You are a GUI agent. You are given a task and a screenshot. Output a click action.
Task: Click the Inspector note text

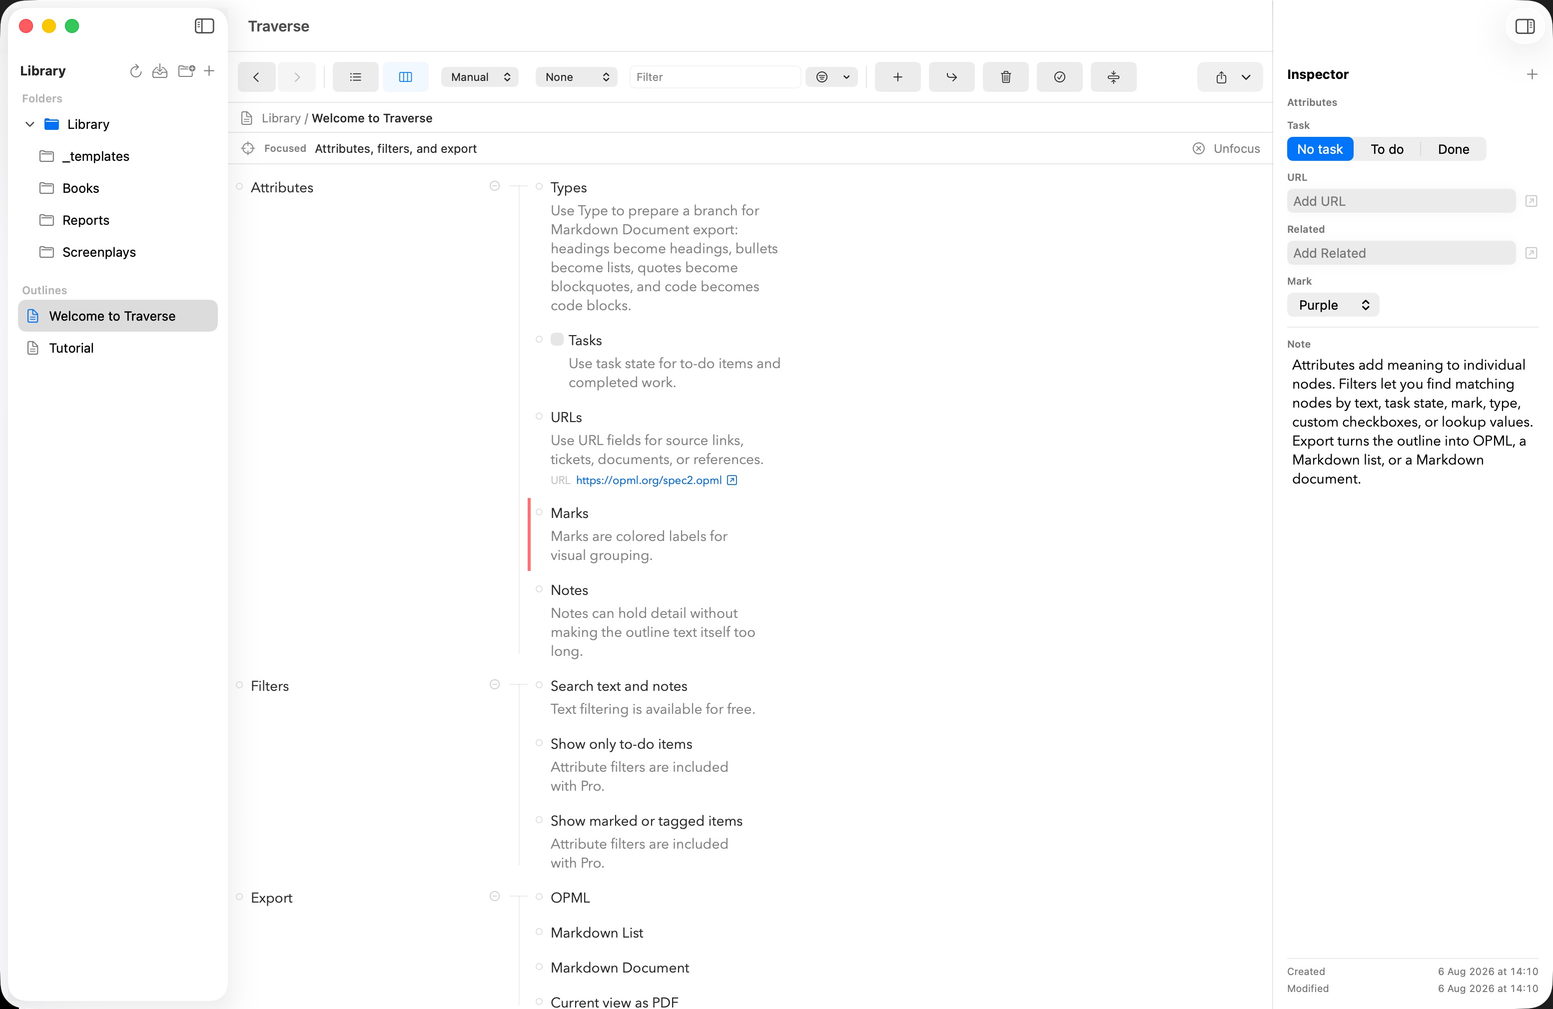pos(1412,422)
